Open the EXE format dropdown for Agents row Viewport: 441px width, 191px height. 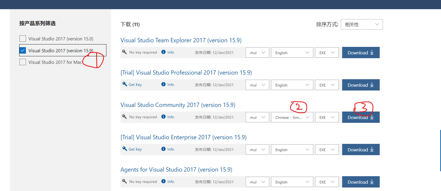click(x=327, y=182)
